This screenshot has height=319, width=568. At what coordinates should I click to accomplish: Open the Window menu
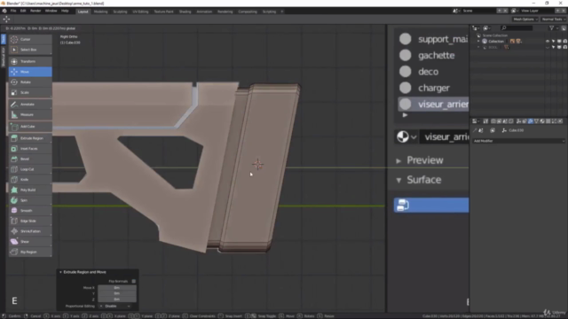51,12
